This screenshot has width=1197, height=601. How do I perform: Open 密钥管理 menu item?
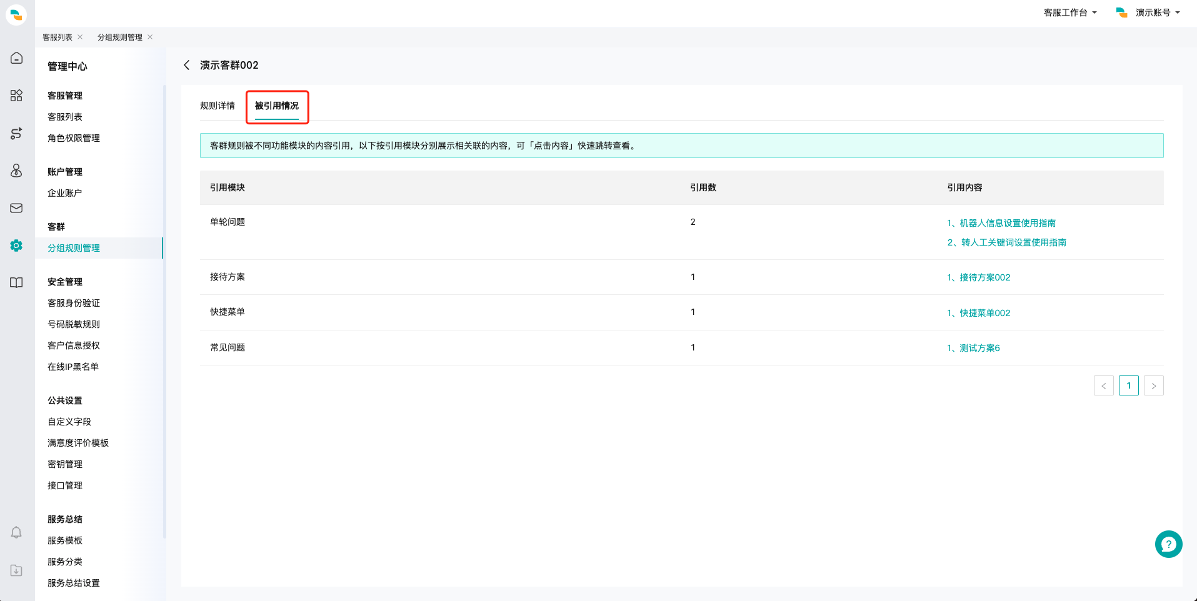(65, 464)
